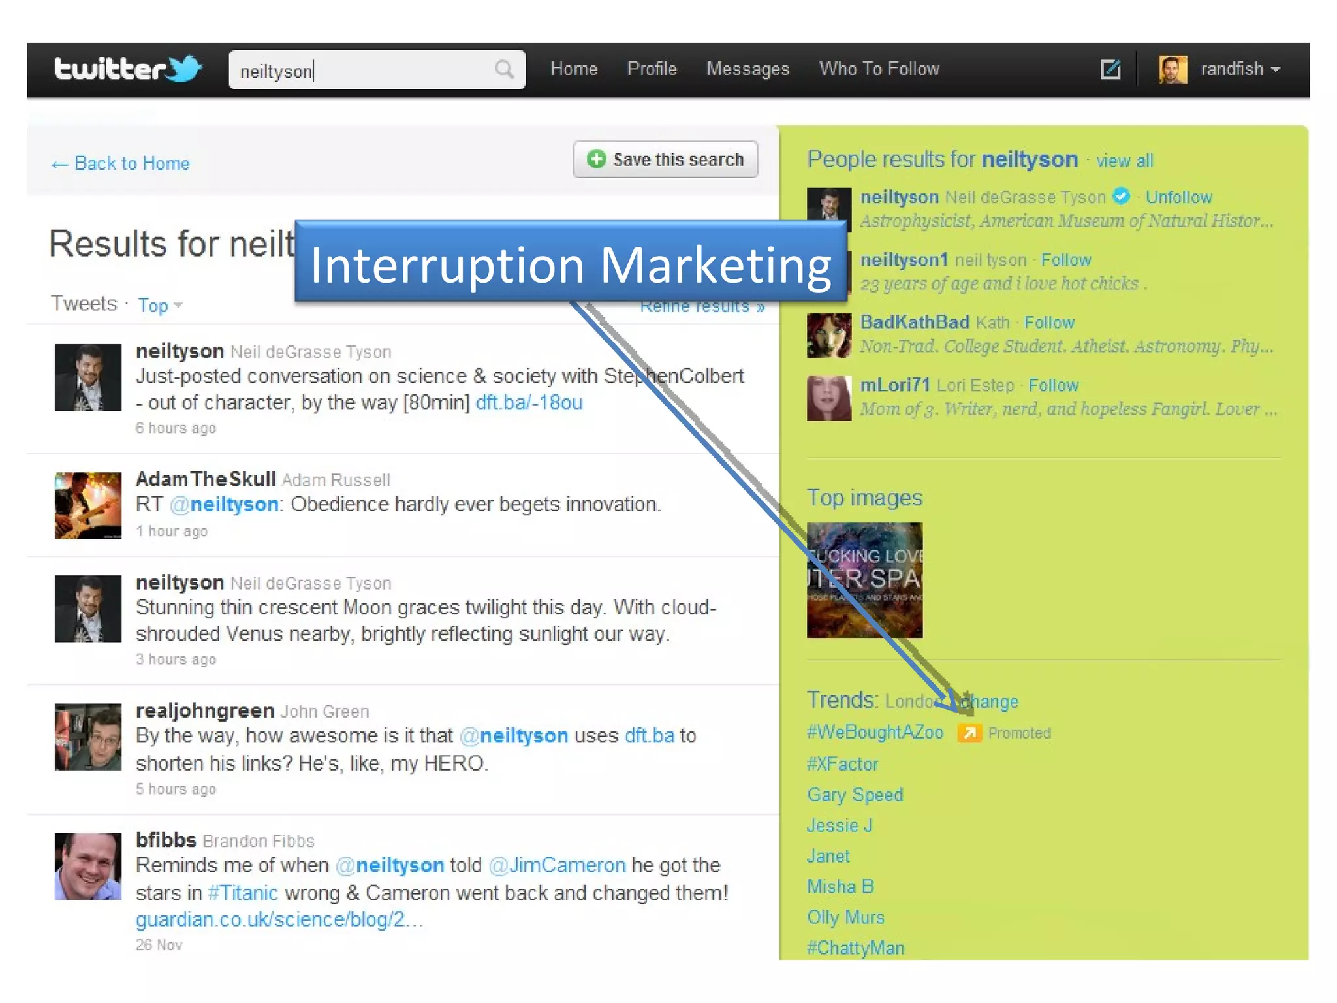This screenshot has width=1337, height=1003.
Task: Click @neiltyson mention in realjohngreen tweet
Action: coord(514,736)
